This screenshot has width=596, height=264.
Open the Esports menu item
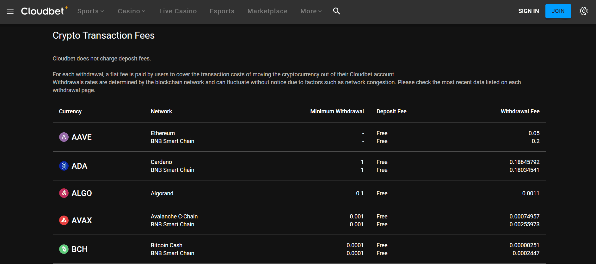(x=222, y=11)
